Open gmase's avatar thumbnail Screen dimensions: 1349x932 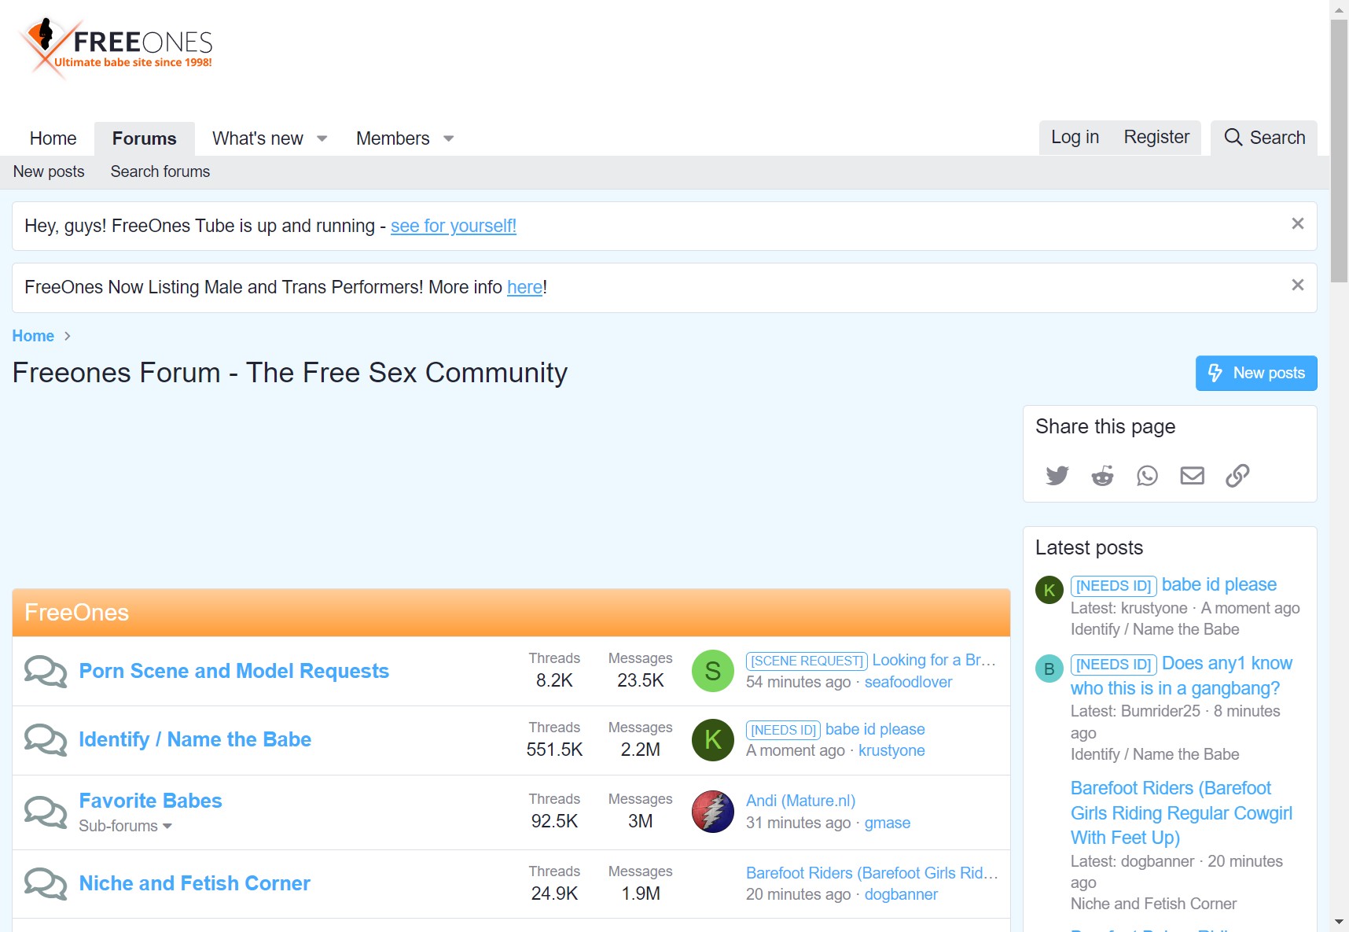[x=713, y=812]
